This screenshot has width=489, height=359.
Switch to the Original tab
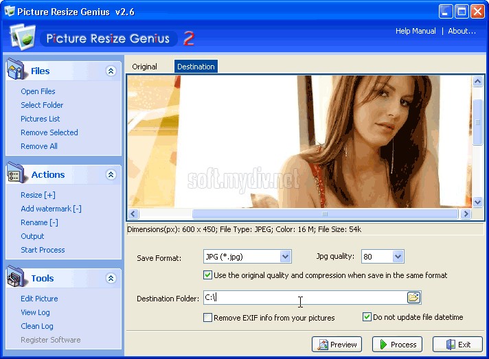tap(144, 67)
